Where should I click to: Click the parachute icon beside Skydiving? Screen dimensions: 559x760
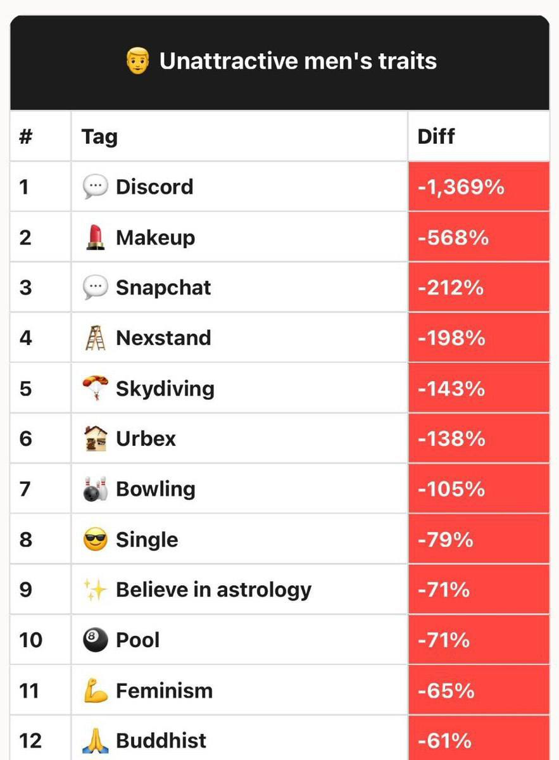(x=96, y=388)
